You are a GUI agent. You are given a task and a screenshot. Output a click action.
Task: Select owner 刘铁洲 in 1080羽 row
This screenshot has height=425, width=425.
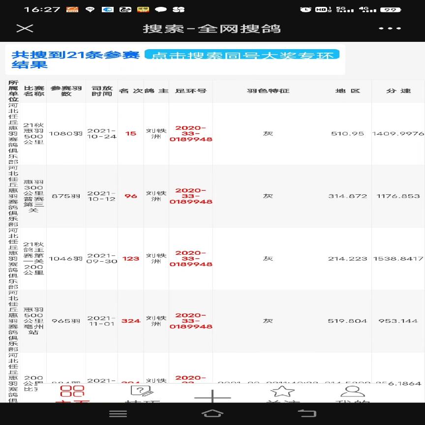tap(156, 134)
